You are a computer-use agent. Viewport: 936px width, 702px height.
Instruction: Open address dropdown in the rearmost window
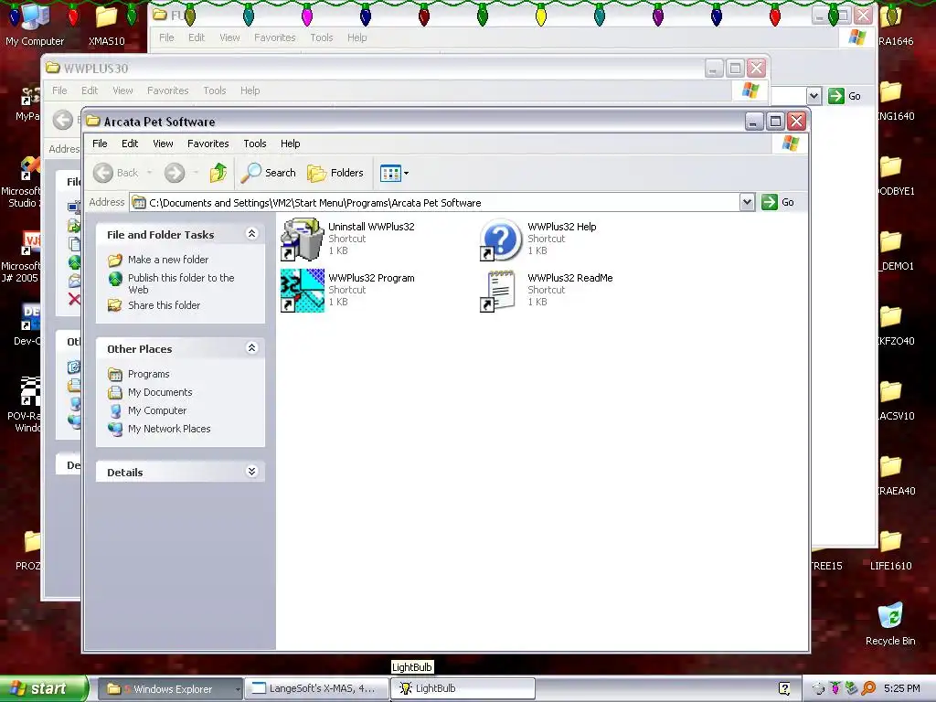click(x=814, y=96)
